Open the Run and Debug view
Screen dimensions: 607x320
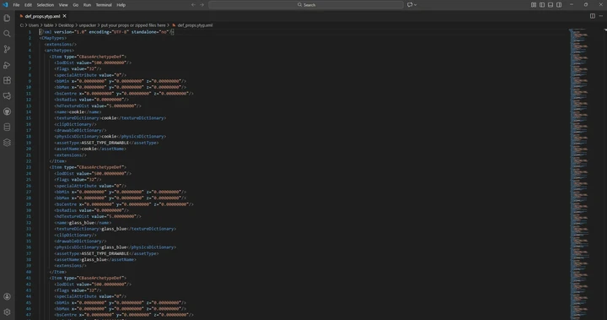pyautogui.click(x=7, y=65)
